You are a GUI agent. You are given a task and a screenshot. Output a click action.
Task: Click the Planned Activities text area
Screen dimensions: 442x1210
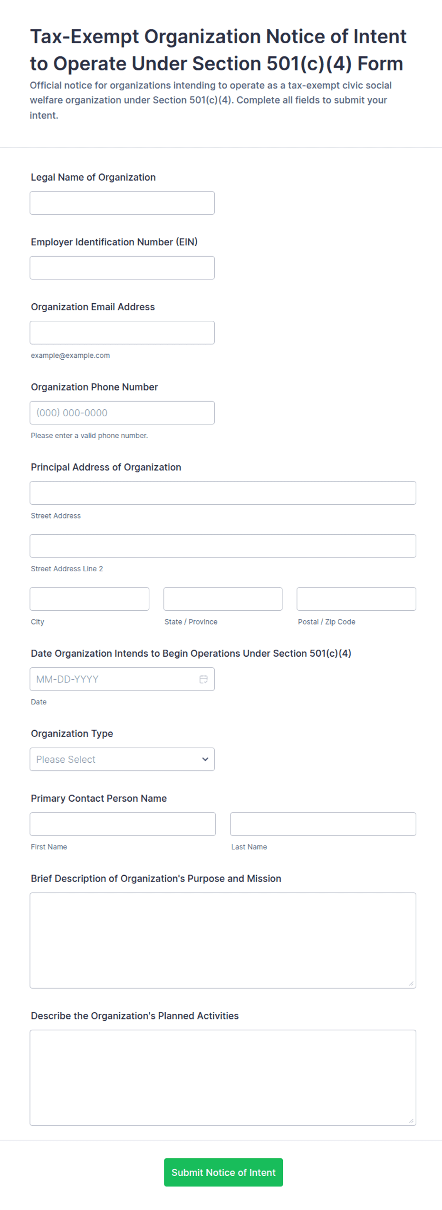(223, 1078)
